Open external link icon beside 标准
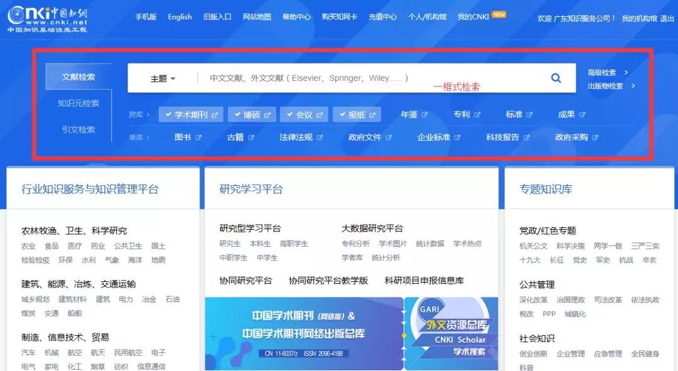Screen dimensions: 678x371 click(x=530, y=115)
